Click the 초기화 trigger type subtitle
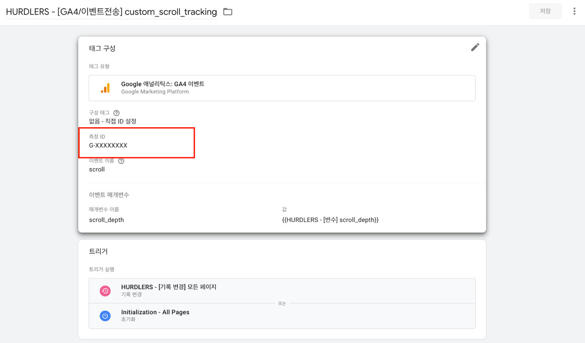585x343 pixels. 128,319
